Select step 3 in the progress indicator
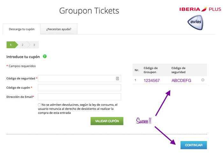This screenshot has width=223, height=162. (34, 45)
